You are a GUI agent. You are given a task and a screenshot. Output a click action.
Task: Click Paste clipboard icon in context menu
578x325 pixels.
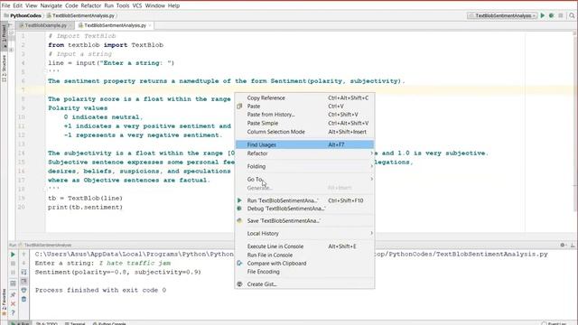tap(239, 107)
